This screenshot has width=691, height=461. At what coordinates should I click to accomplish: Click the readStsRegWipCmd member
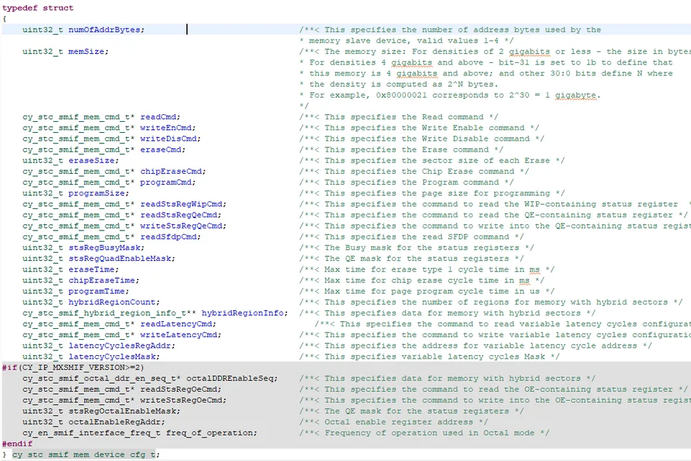click(x=181, y=204)
